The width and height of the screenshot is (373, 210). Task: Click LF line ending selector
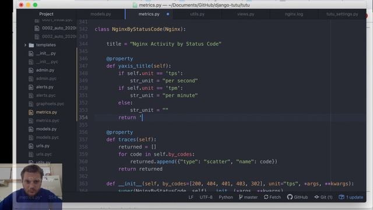click(x=191, y=197)
